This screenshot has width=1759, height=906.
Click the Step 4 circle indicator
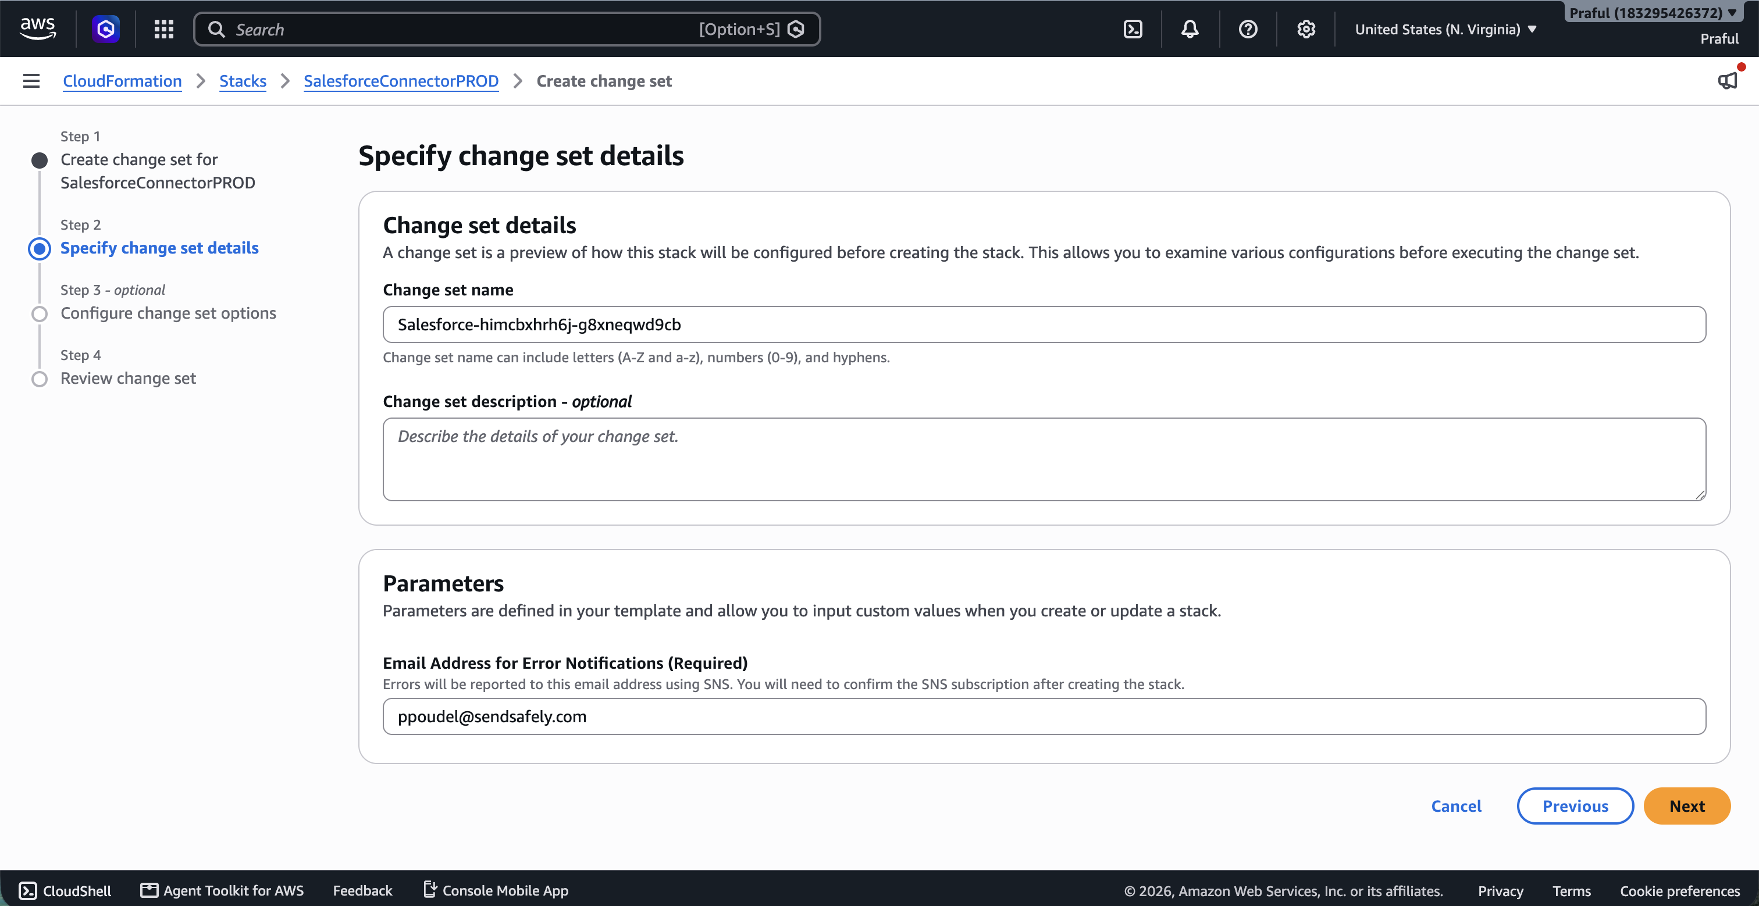pyautogui.click(x=40, y=379)
